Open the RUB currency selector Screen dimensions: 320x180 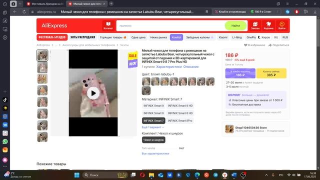pyautogui.click(x=285, y=37)
